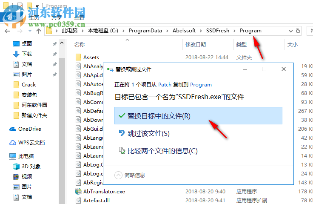313x204 pixels.
Task: Go up one folder level
Action: (x=39, y=31)
